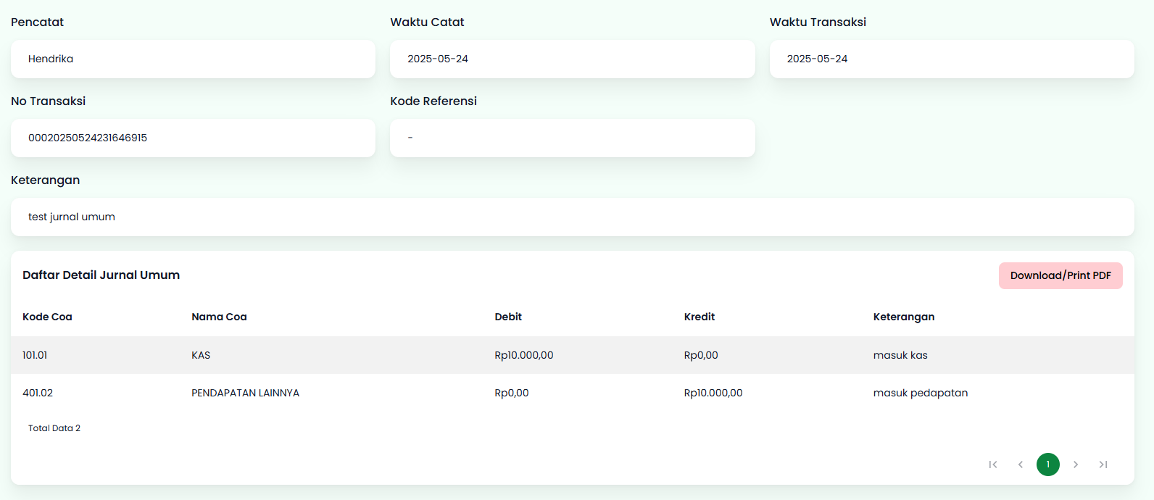
Task: Click the Rp10.000,00 debit value for KAS
Action: pos(524,355)
